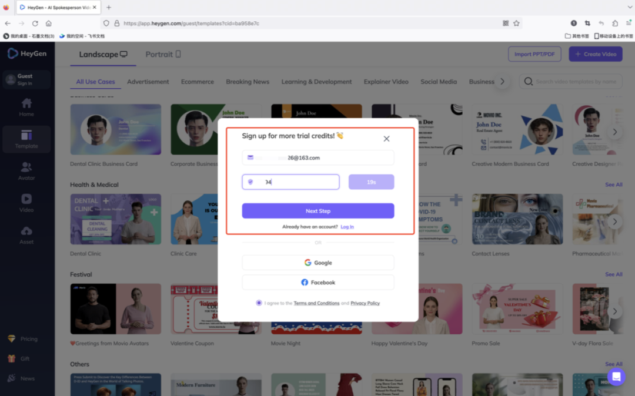The width and height of the screenshot is (635, 396).
Task: Switch to the Portrait tab
Action: (x=163, y=54)
